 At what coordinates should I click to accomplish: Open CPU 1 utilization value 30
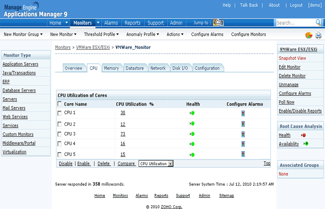click(123, 113)
